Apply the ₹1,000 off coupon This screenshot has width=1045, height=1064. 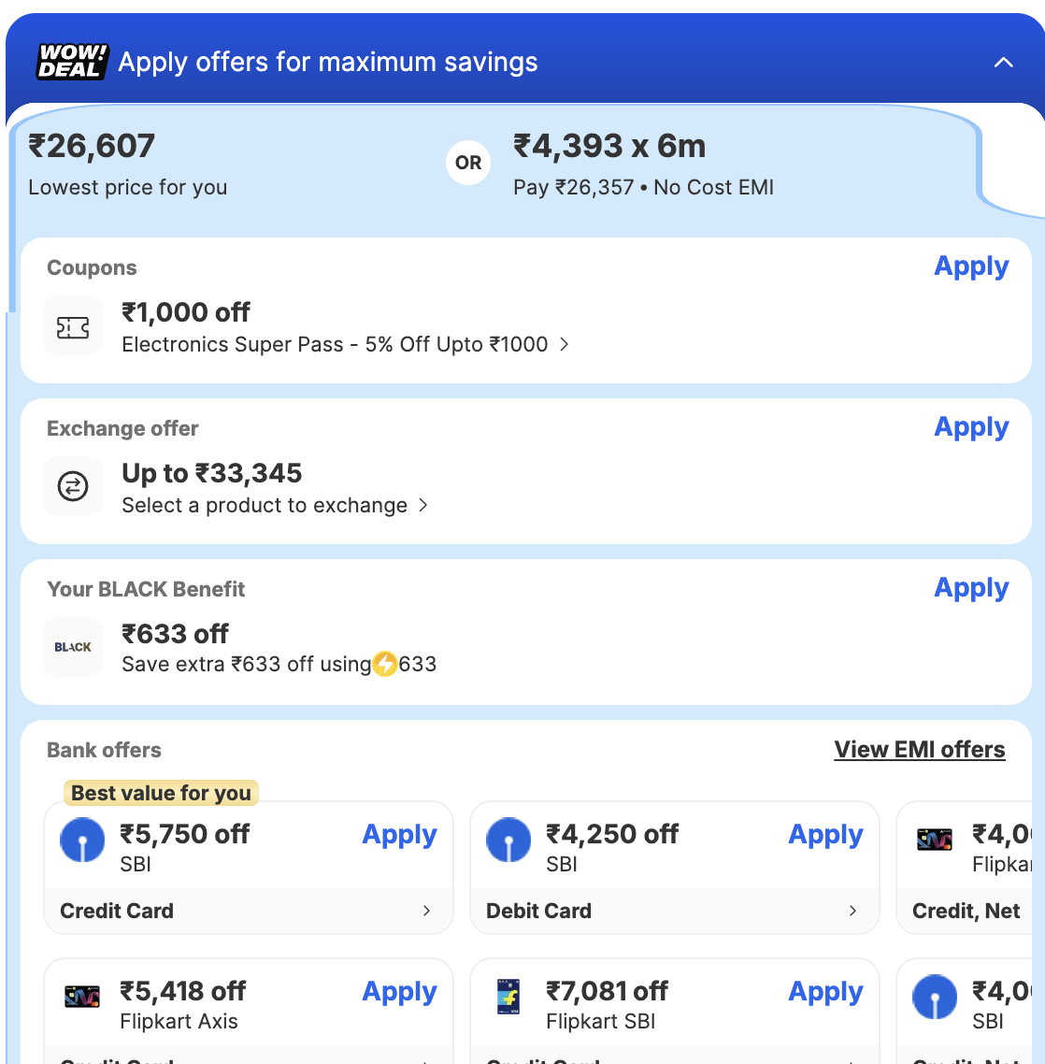[x=971, y=266]
